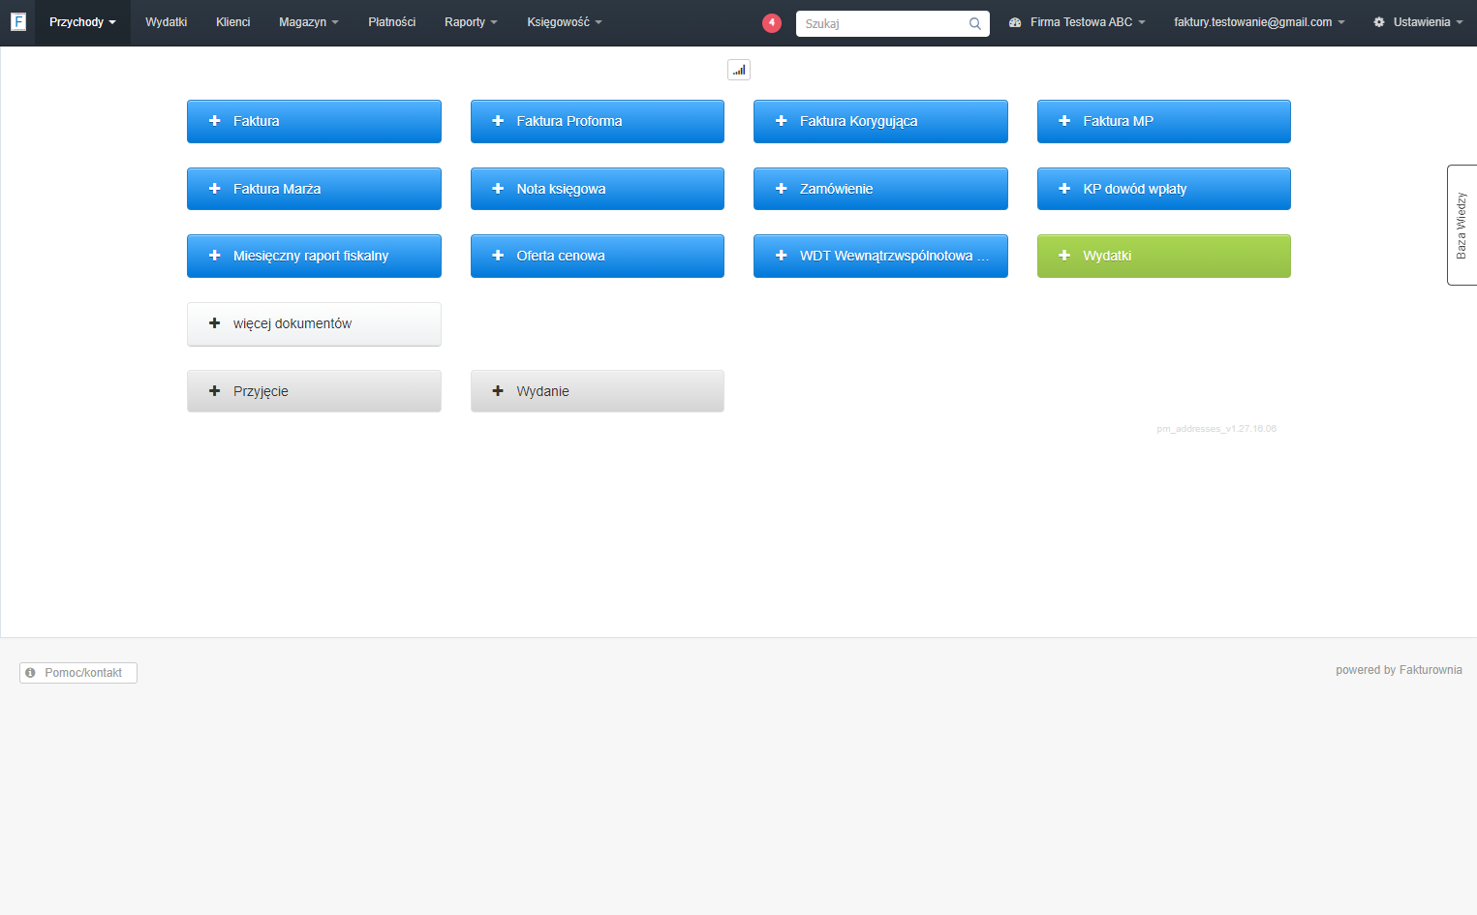Expand the Przychody dropdown menu
Screen dimensions: 1477x915
pyautogui.click(x=82, y=22)
